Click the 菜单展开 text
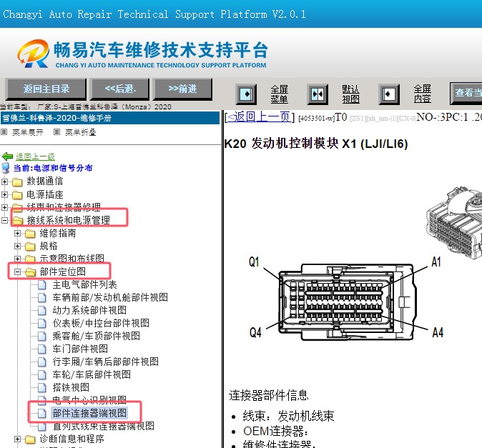 (28, 132)
